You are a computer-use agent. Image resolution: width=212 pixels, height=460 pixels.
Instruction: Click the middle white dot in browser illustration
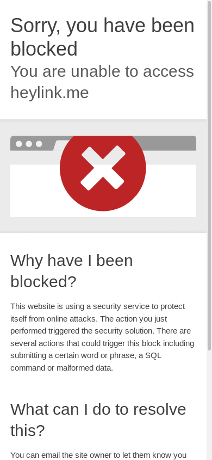29,144
